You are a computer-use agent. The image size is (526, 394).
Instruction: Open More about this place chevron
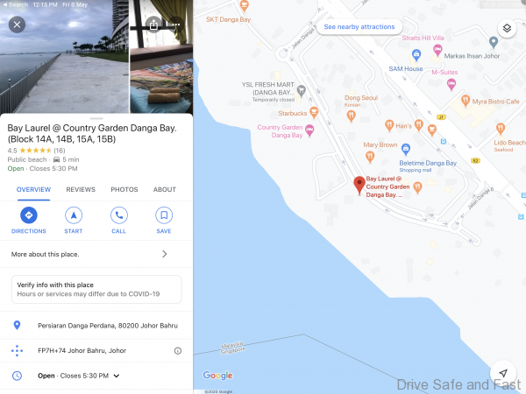coord(165,254)
